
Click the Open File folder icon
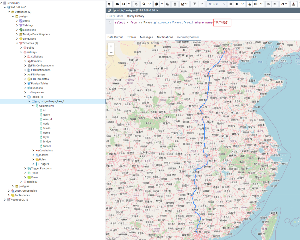[x=117, y=4]
